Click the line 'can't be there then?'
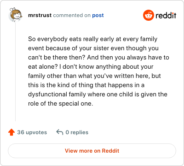Viewport: 184px width, 166px height. (98, 58)
